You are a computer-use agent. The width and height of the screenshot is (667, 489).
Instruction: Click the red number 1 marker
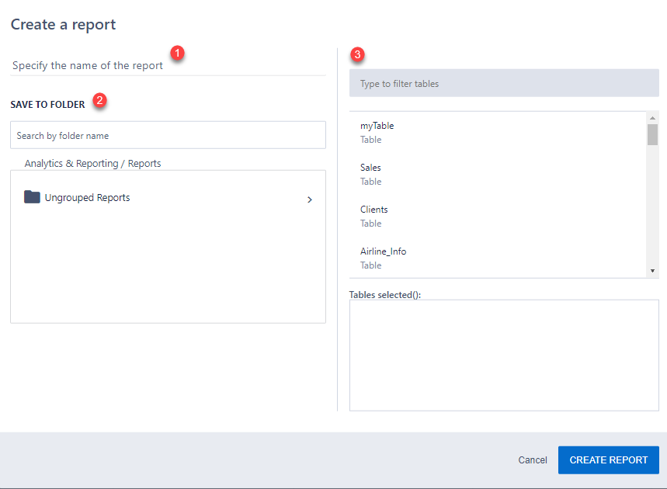pyautogui.click(x=177, y=53)
